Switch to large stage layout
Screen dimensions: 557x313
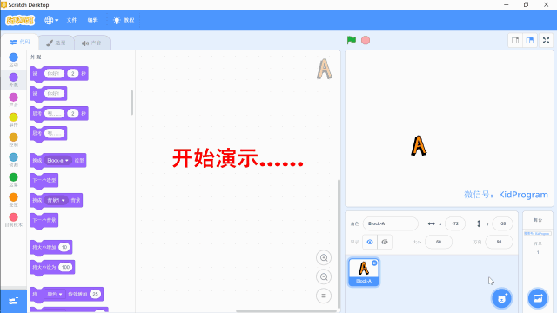pos(530,41)
